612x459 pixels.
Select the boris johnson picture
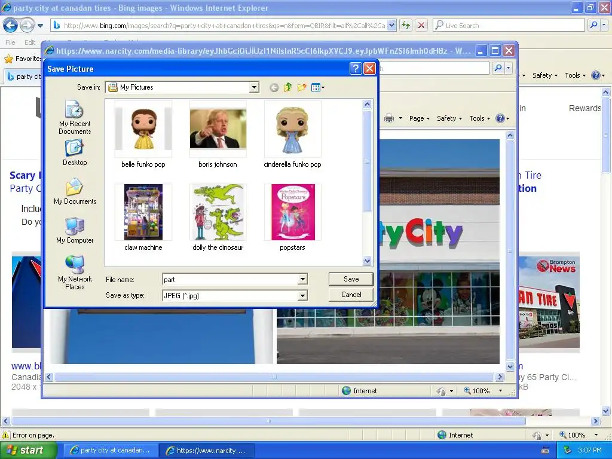(x=218, y=135)
